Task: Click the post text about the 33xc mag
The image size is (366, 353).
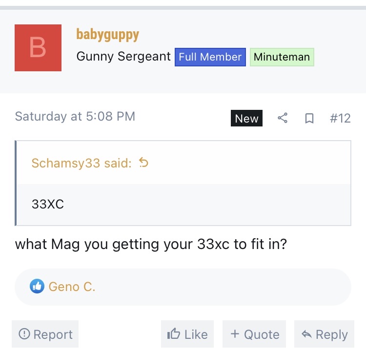Action: point(151,245)
